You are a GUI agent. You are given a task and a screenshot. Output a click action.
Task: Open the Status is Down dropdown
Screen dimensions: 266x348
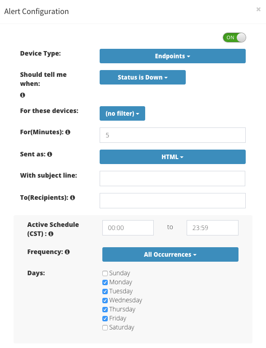click(142, 77)
